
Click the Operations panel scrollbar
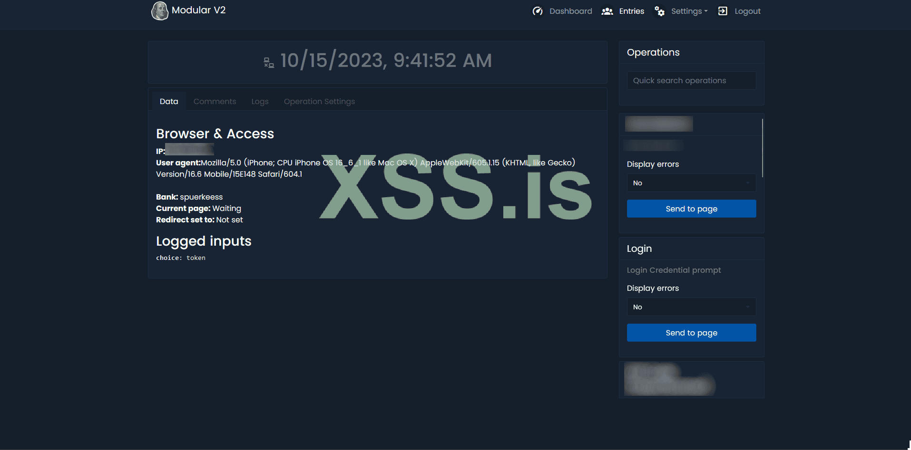point(762,148)
